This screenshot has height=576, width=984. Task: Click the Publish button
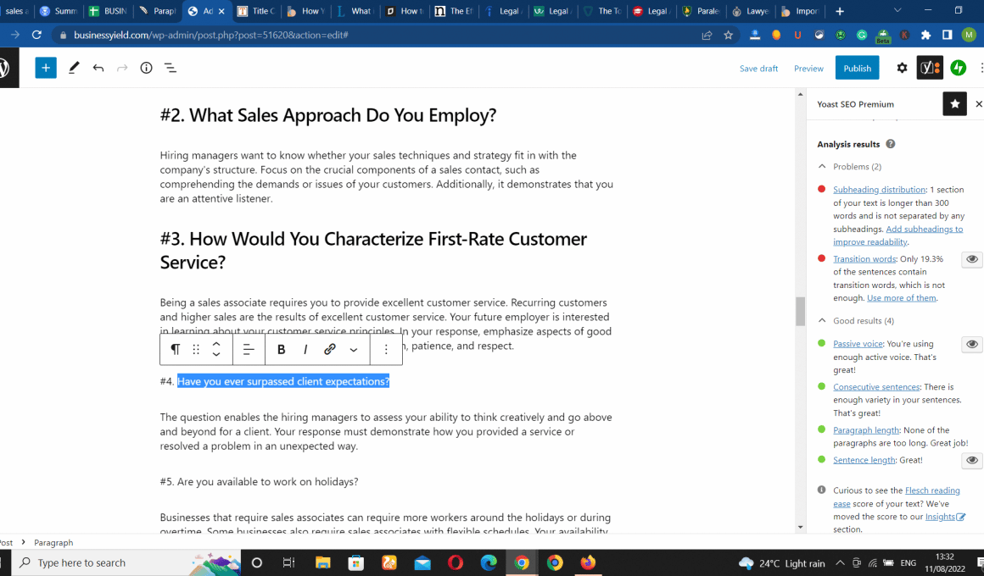click(x=857, y=68)
